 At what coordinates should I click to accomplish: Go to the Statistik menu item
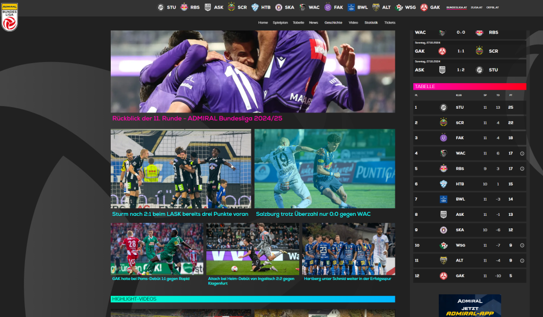(x=371, y=23)
